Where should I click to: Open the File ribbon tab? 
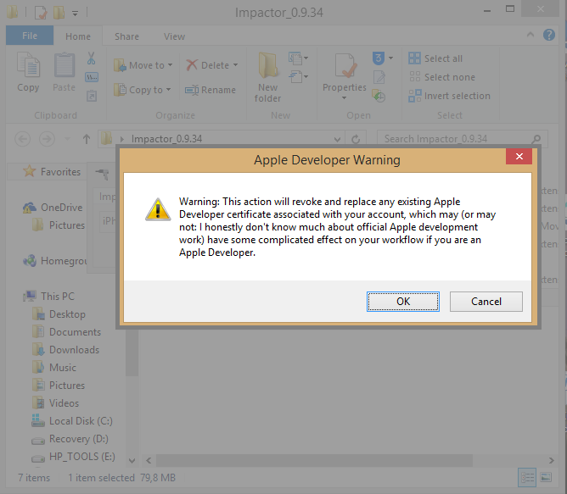tap(30, 36)
